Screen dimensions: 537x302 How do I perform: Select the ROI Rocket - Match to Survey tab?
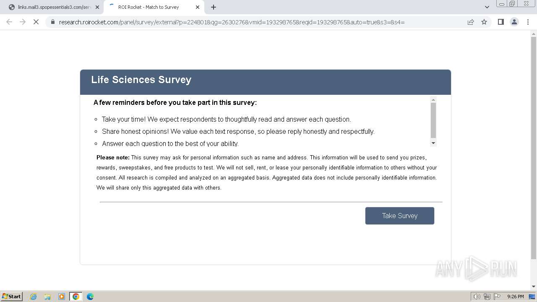[x=149, y=7]
